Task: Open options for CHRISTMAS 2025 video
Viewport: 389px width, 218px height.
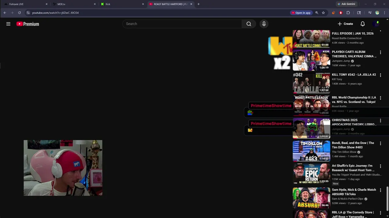Action: (380, 121)
